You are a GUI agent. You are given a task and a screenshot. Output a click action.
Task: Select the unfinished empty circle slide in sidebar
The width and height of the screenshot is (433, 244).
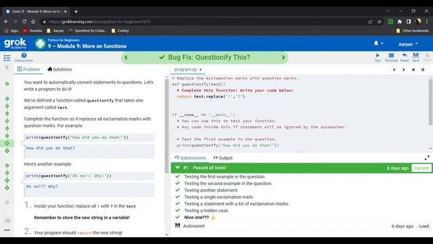pos(7,203)
